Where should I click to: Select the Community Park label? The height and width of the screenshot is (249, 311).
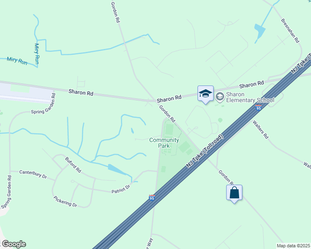[x=164, y=143]
